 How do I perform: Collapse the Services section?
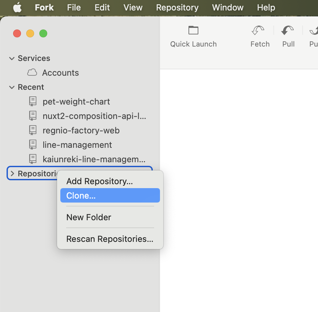click(x=12, y=58)
